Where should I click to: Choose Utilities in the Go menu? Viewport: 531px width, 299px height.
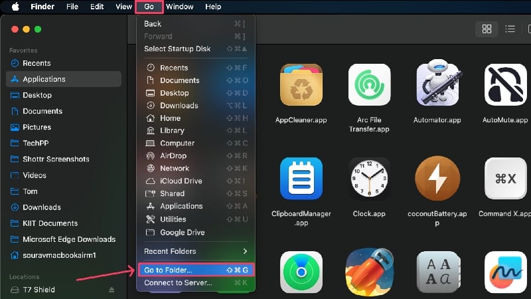[196, 219]
